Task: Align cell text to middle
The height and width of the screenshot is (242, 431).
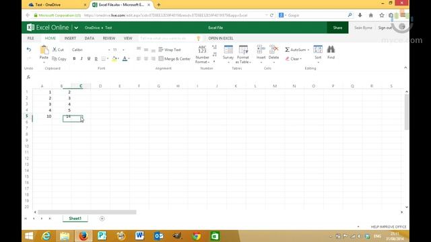Action: click(x=146, y=50)
